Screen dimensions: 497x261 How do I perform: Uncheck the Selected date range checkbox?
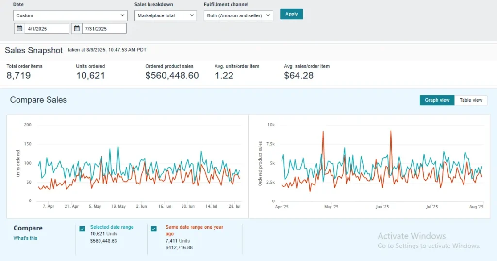pos(82,229)
